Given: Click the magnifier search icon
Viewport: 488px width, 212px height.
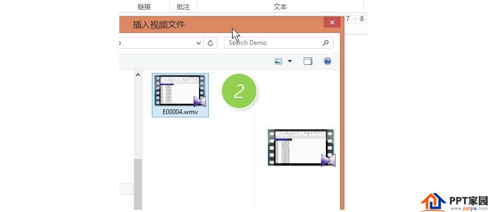Looking at the screenshot, I should tap(325, 43).
